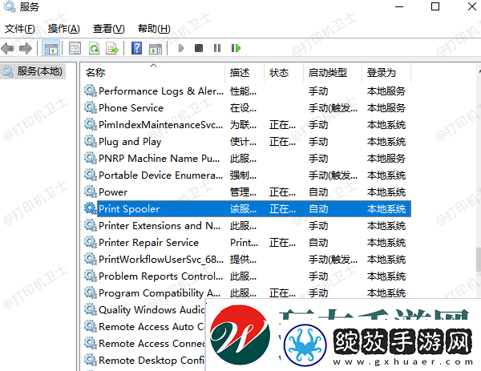Click the export list toolbar icon
Screen dimensions: 481x371
point(112,48)
